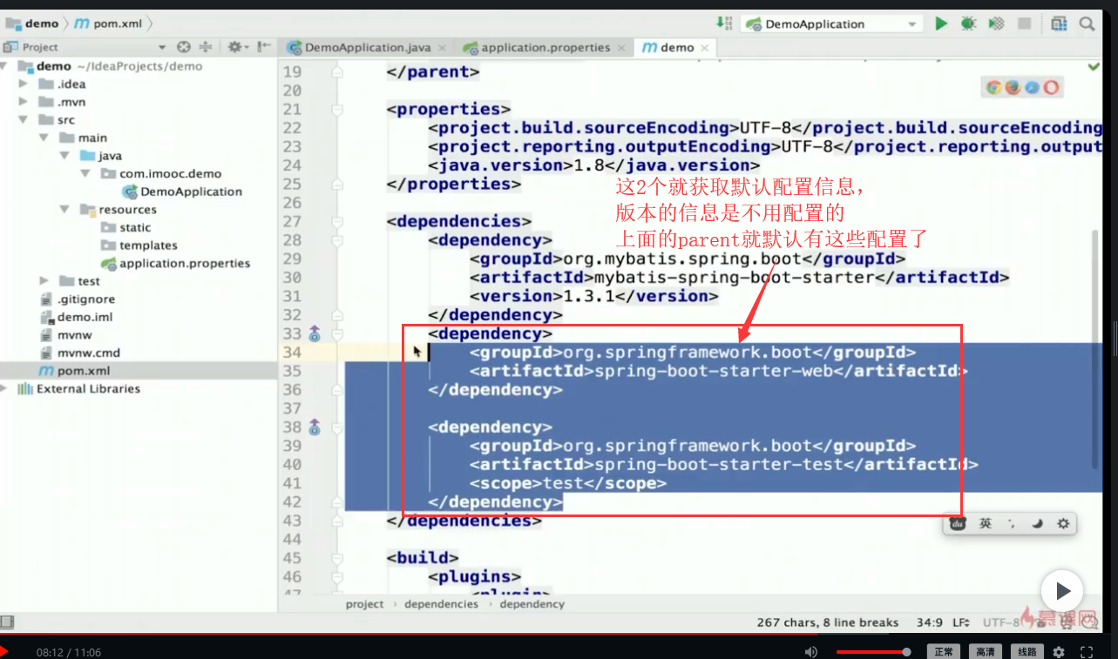
Task: Click green inspection checkmark in editor corner
Action: (1094, 67)
